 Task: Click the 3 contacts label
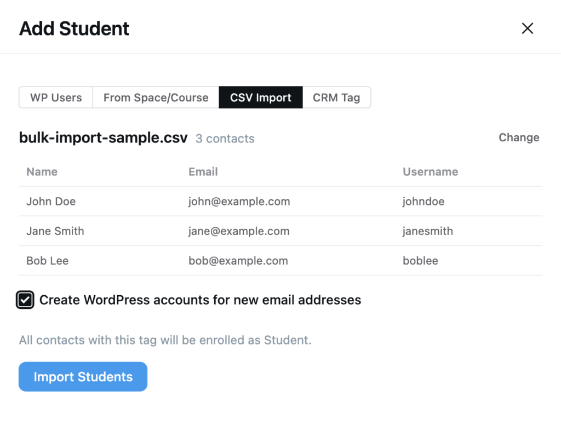(225, 139)
